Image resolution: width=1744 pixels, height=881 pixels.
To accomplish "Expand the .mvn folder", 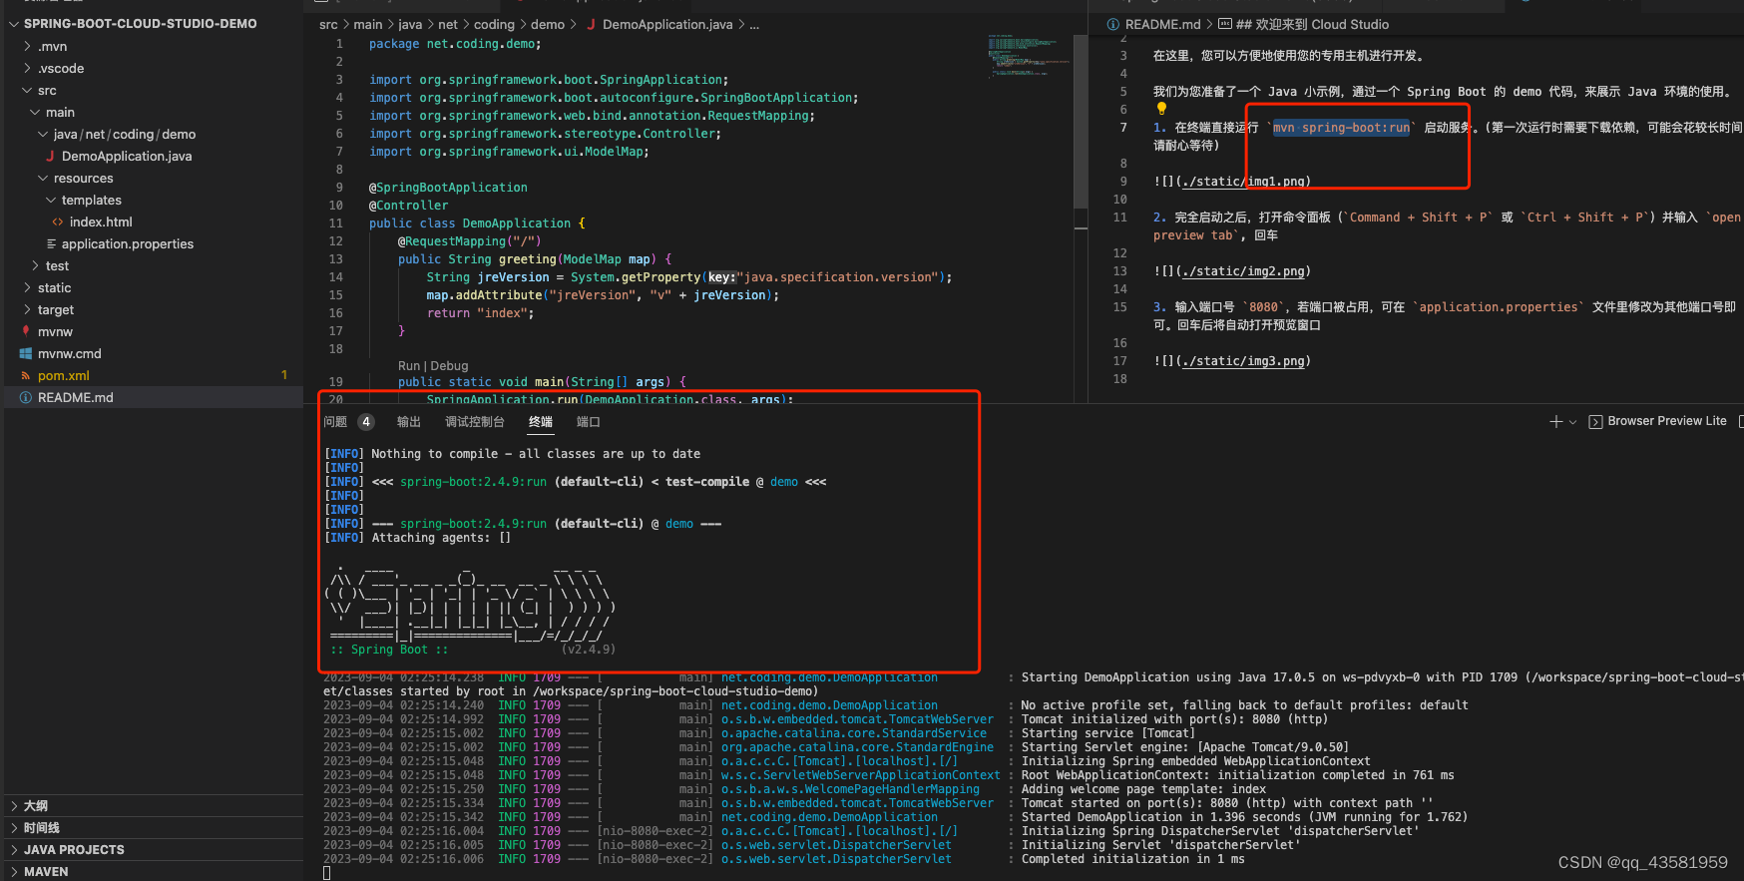I will click(27, 47).
